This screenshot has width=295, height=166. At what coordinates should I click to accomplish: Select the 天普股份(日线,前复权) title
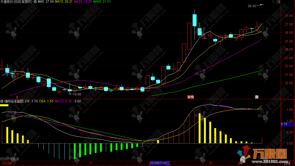pyautogui.click(x=16, y=2)
